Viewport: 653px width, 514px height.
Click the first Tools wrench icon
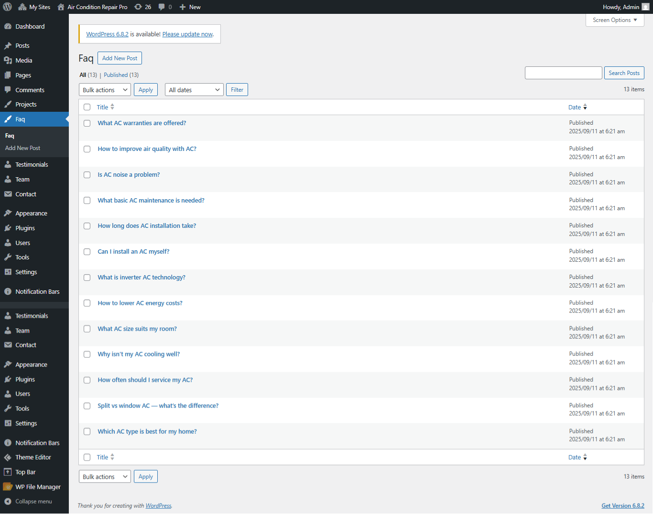point(8,257)
